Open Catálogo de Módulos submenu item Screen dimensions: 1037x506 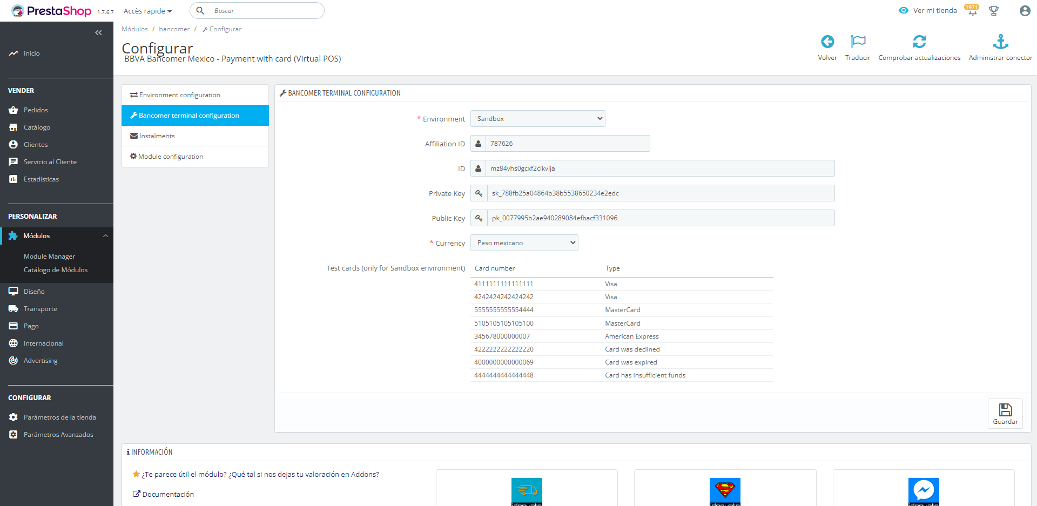[56, 270]
